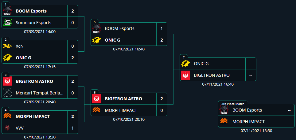Click the 3rd Place Match label
The image size is (296, 140).
tap(233, 104)
